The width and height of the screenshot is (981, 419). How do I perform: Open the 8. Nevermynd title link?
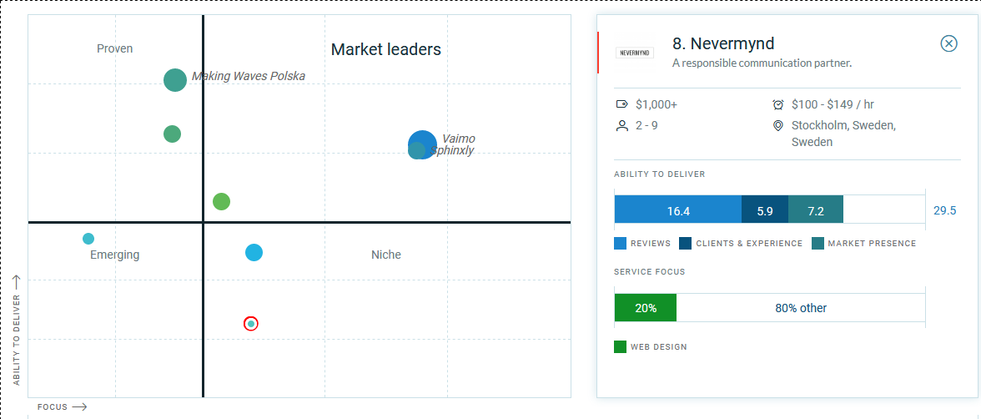click(x=723, y=43)
